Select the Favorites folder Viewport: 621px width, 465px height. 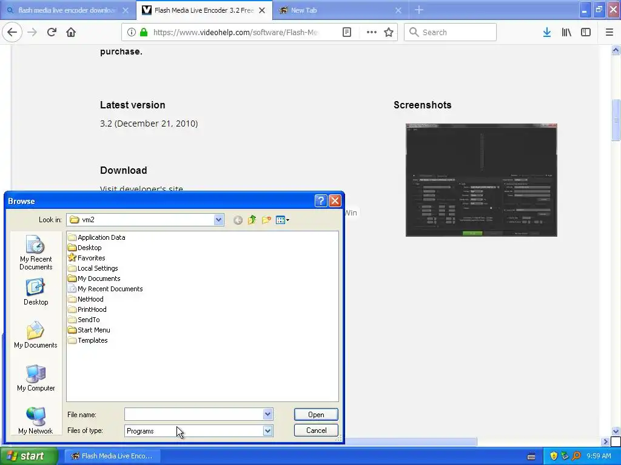click(86, 258)
